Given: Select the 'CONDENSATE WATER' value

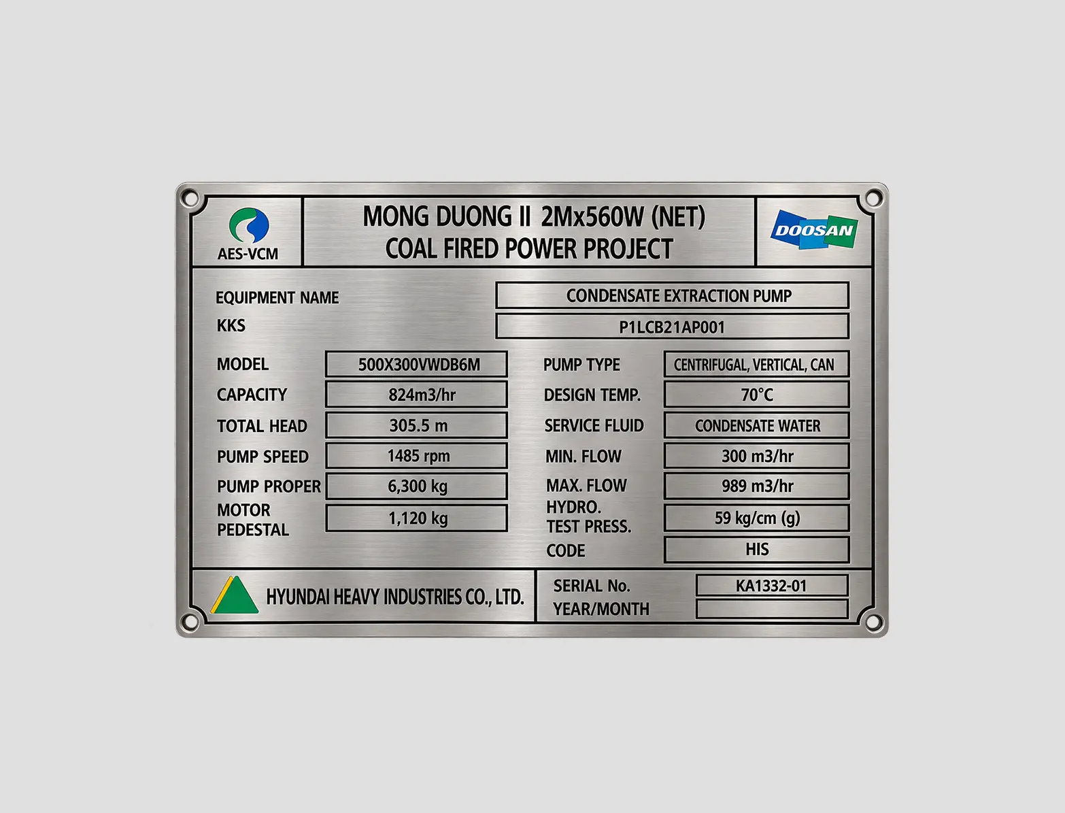Looking at the screenshot, I should click(x=756, y=426).
